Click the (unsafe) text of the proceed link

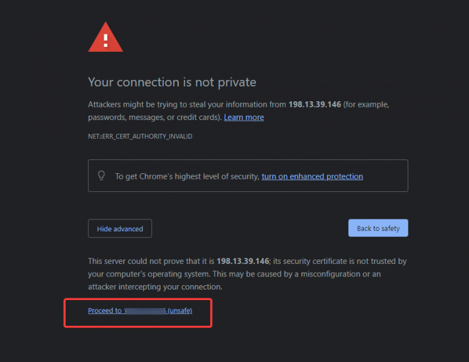(180, 311)
